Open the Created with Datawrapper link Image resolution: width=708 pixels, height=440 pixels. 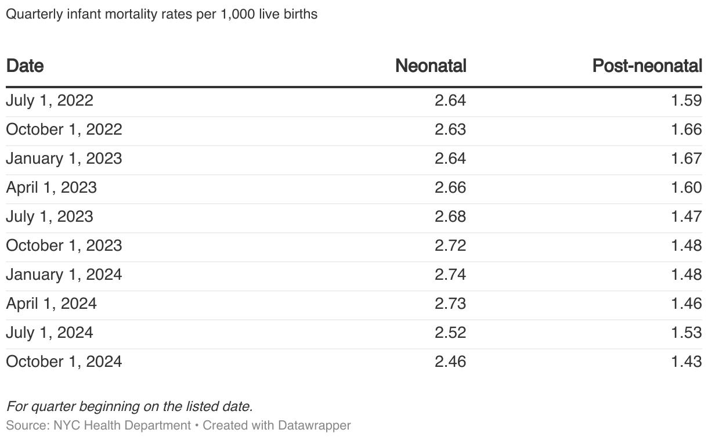coord(277,425)
